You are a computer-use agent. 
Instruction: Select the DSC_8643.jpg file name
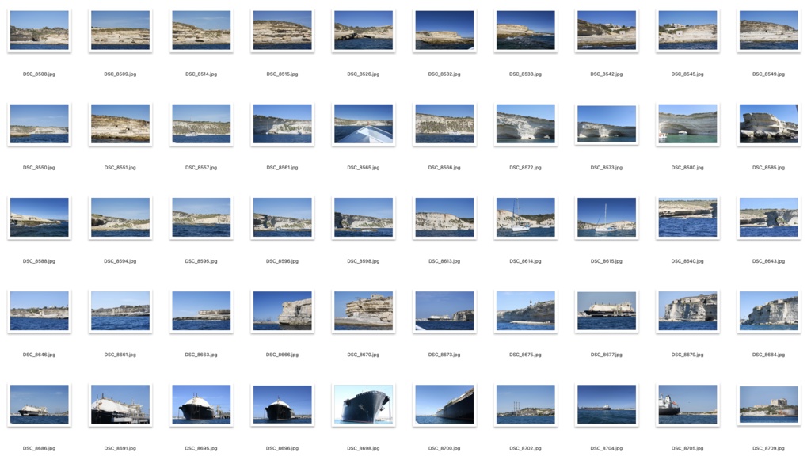point(768,261)
